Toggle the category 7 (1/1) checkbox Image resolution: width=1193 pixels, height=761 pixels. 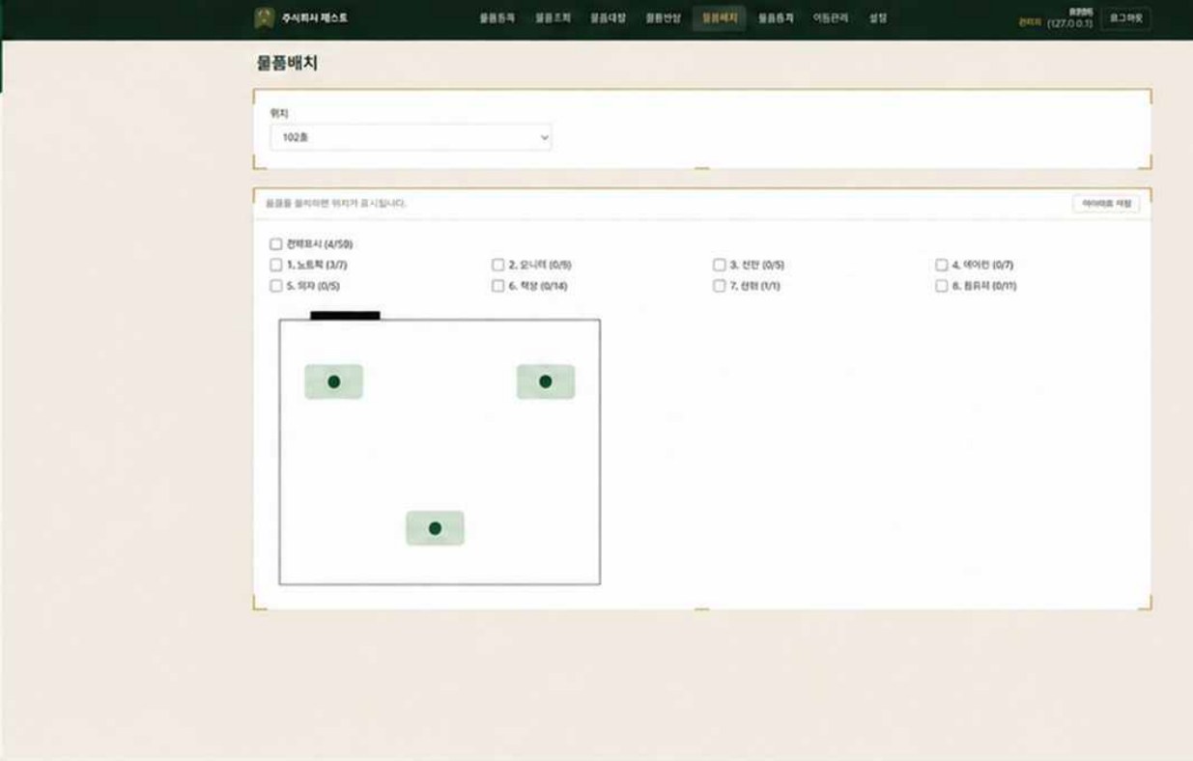pyautogui.click(x=720, y=286)
